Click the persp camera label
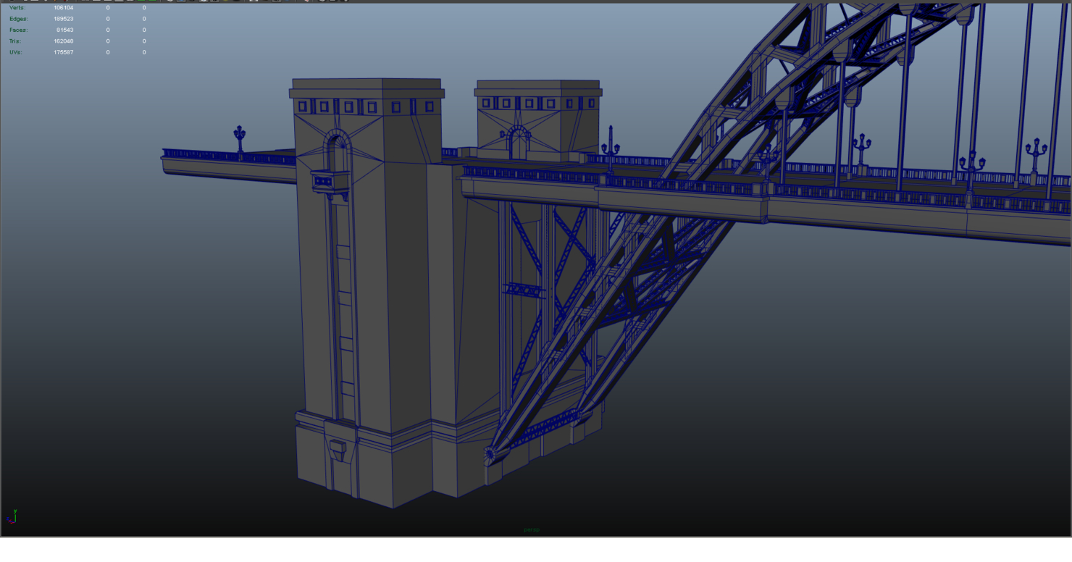1072x562 pixels. click(x=531, y=529)
